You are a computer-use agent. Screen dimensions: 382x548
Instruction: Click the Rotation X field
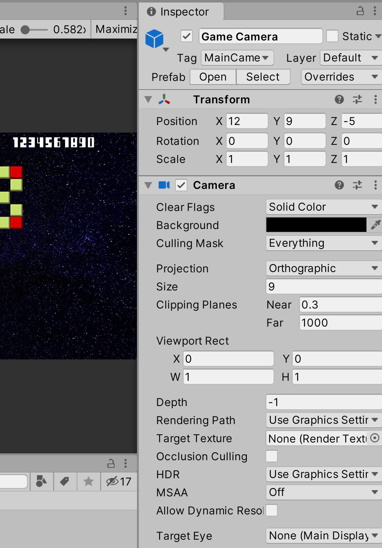pyautogui.click(x=247, y=141)
